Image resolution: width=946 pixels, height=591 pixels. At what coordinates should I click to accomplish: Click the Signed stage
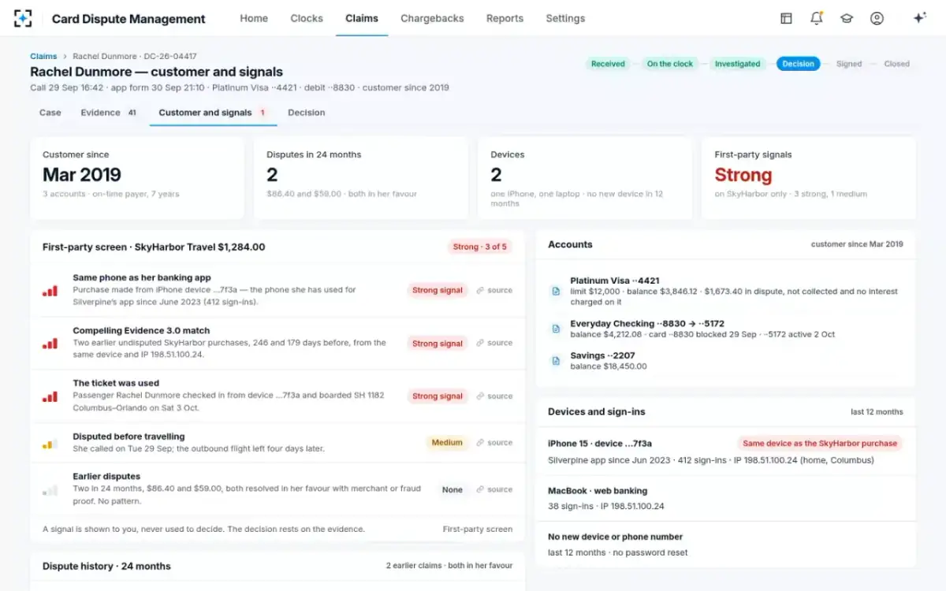(849, 64)
